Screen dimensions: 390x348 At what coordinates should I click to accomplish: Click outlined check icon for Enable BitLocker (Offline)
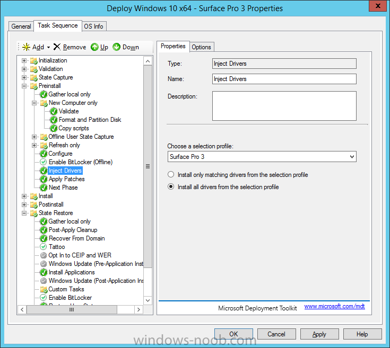pos(44,162)
